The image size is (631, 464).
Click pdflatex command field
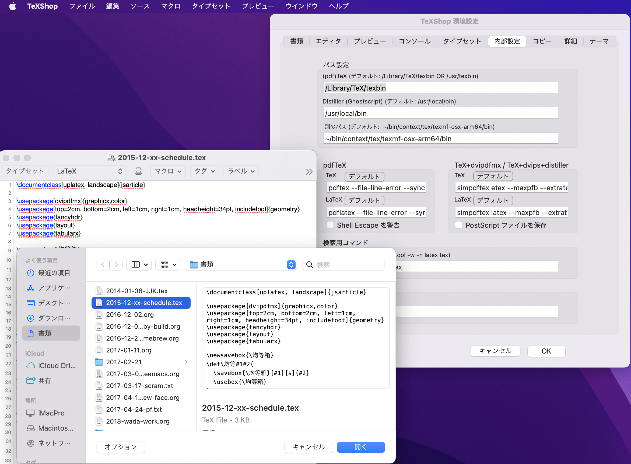(376, 213)
